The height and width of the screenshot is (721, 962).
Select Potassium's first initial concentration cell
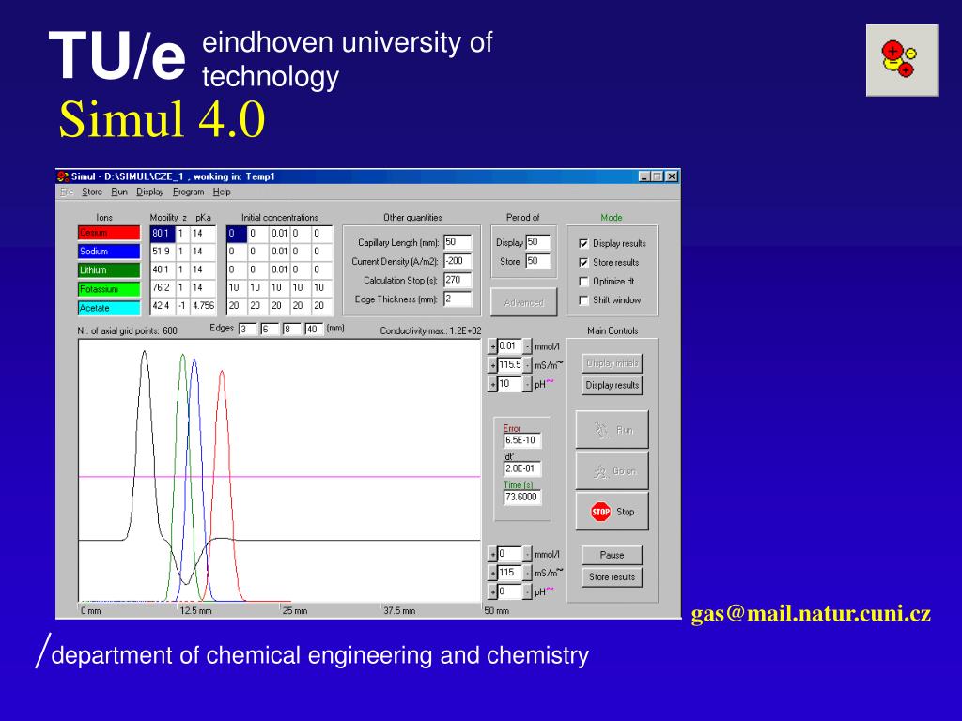click(x=237, y=287)
